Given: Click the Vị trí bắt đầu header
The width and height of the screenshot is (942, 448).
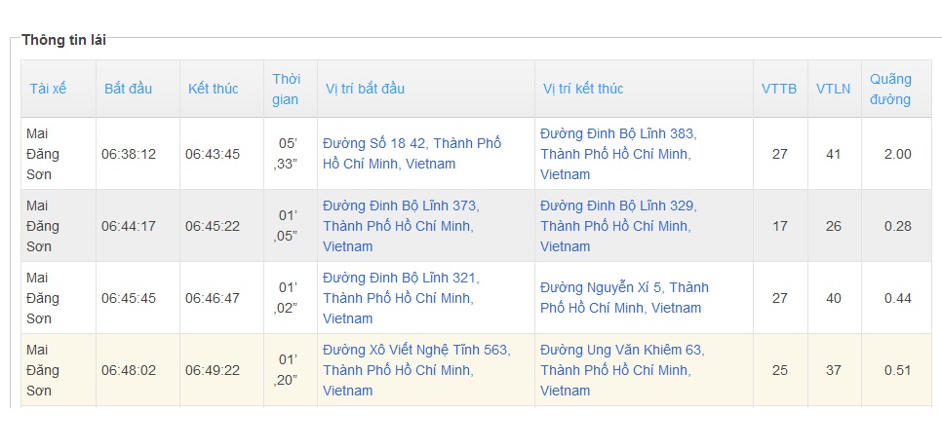Looking at the screenshot, I should pyautogui.click(x=365, y=89).
